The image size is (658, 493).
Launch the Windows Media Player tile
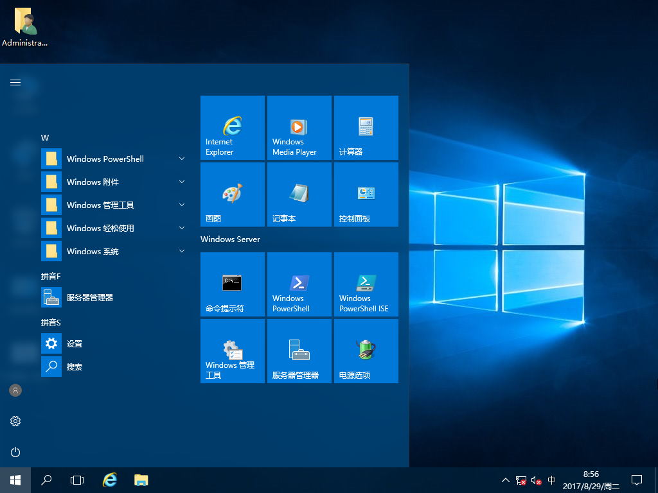point(299,128)
